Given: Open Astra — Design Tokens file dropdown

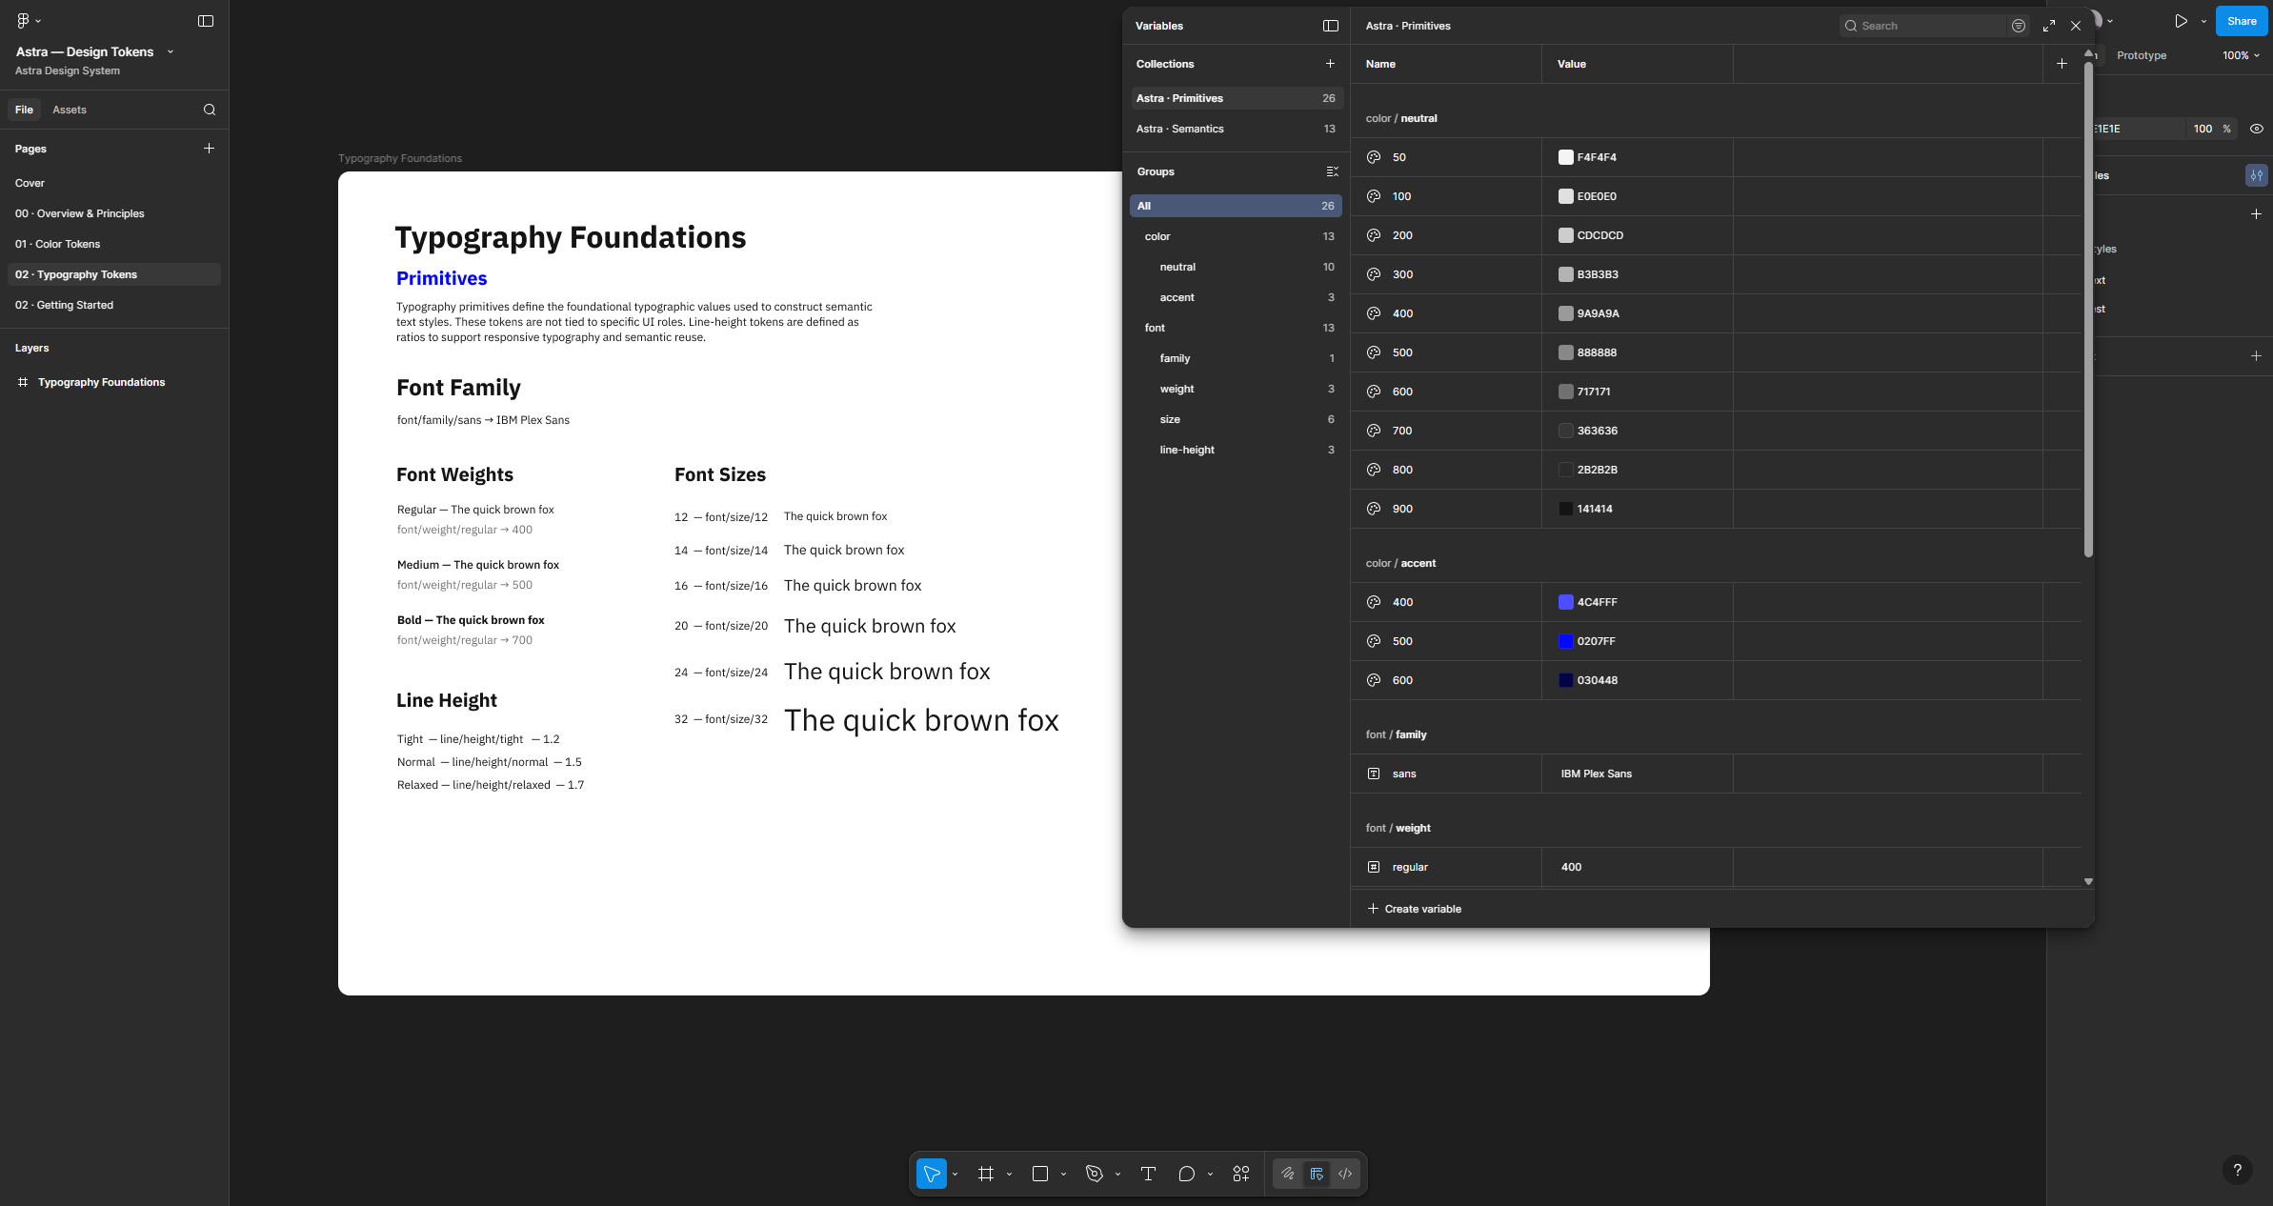Looking at the screenshot, I should tap(171, 51).
